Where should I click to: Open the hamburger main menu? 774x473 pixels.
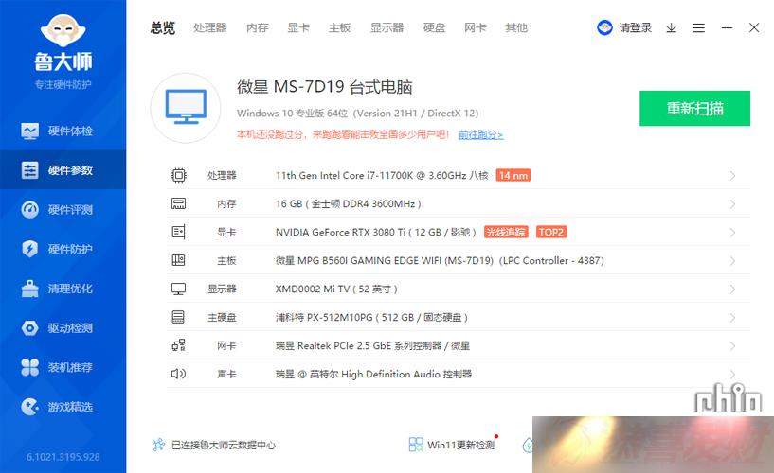699,28
